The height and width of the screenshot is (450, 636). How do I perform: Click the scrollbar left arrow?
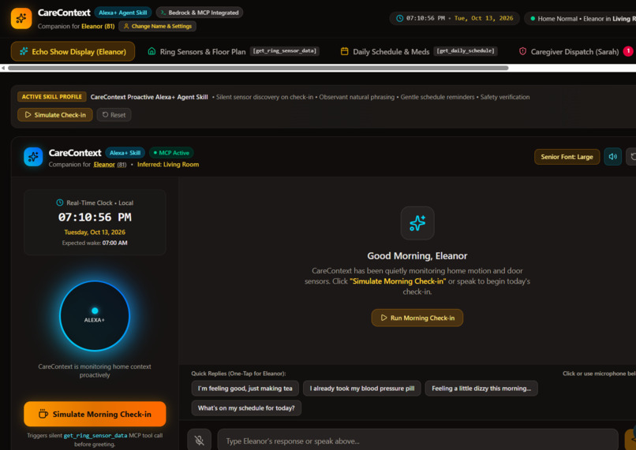coord(3,68)
